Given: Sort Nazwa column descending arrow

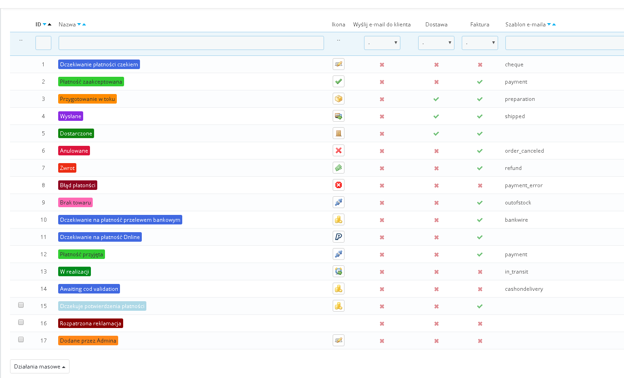Looking at the screenshot, I should click(x=79, y=25).
